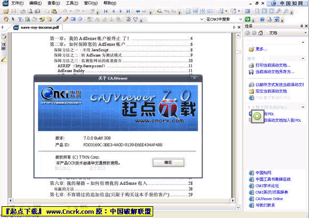The width and height of the screenshot is (309, 218).
Task: Click the zoom in magnifier
Action: tap(278, 11)
